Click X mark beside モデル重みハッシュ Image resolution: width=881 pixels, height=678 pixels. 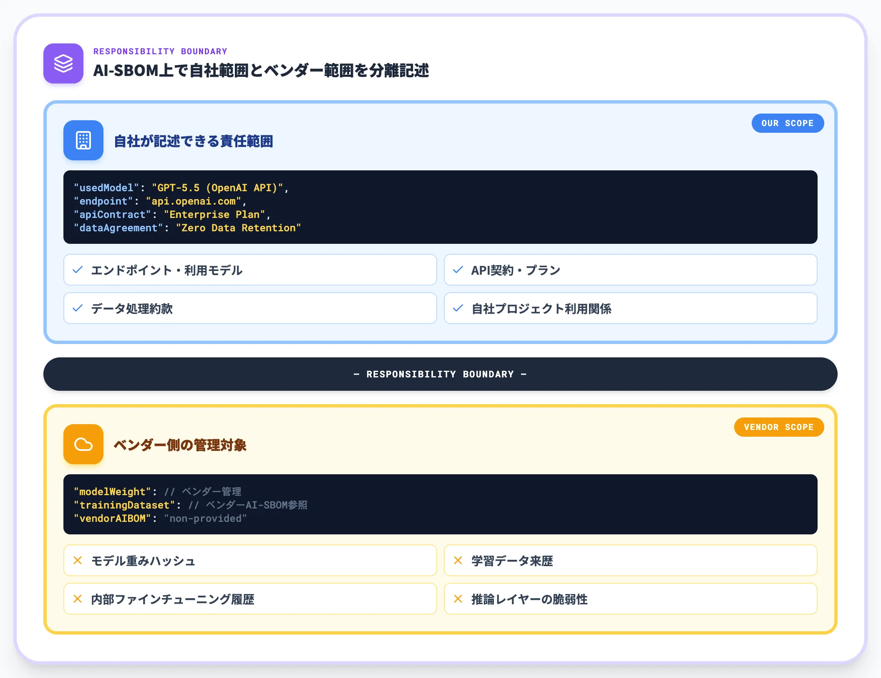tap(78, 560)
